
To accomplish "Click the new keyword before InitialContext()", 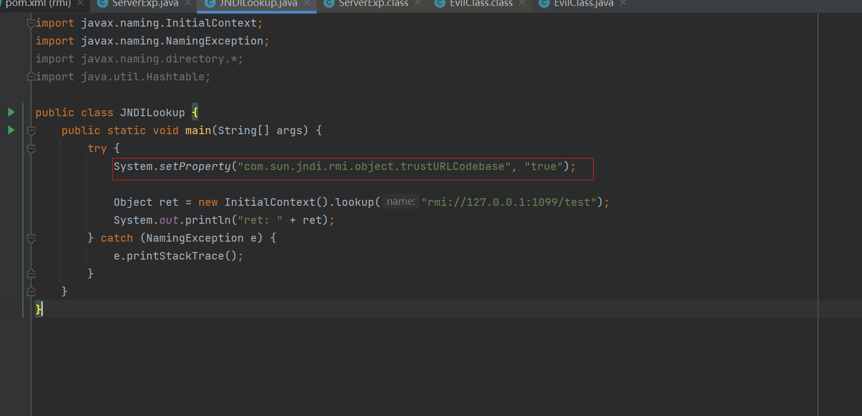I will point(208,202).
